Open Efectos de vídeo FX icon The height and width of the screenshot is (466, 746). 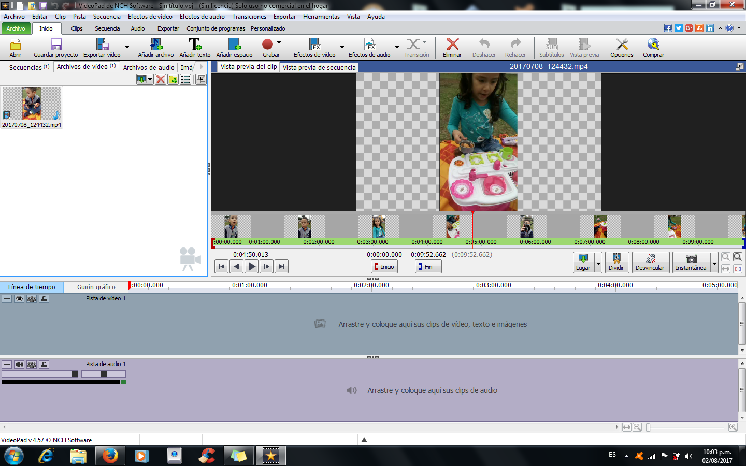pos(314,45)
